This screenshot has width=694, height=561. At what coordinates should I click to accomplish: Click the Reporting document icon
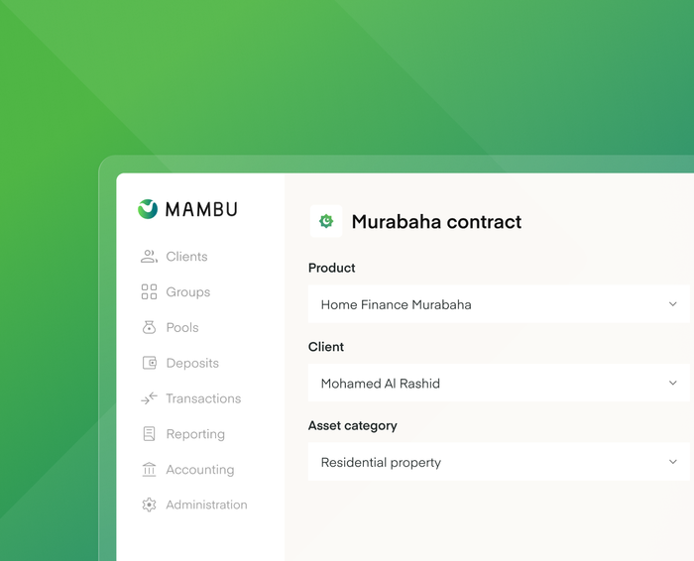(149, 433)
